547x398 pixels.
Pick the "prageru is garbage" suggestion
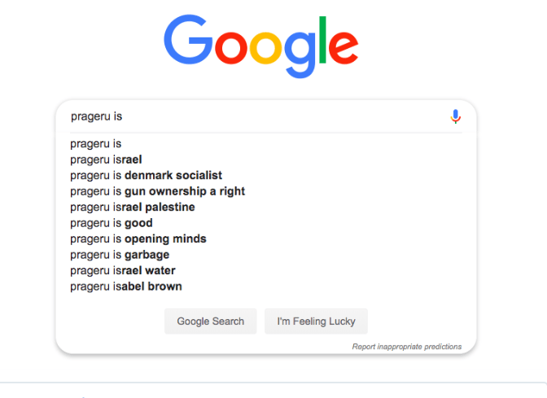pyautogui.click(x=120, y=255)
